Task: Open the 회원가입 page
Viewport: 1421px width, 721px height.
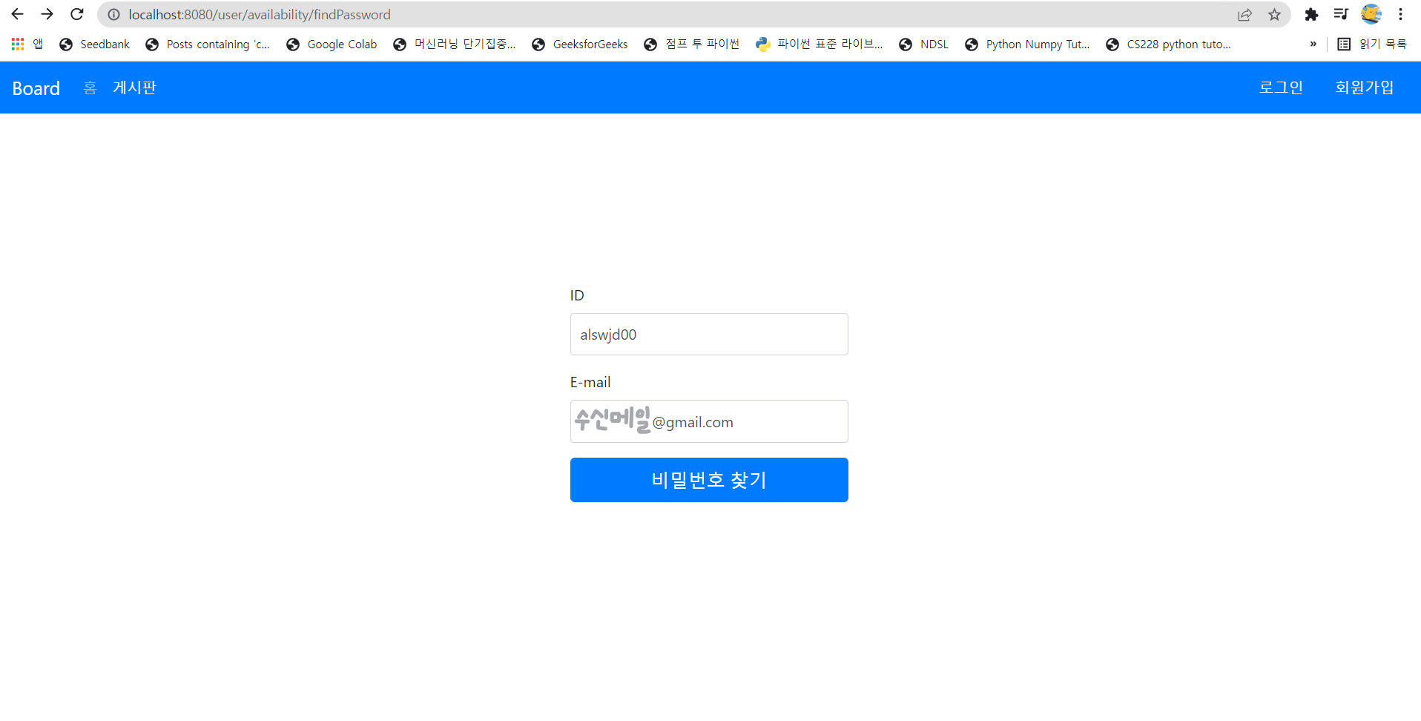Action: 1365,88
